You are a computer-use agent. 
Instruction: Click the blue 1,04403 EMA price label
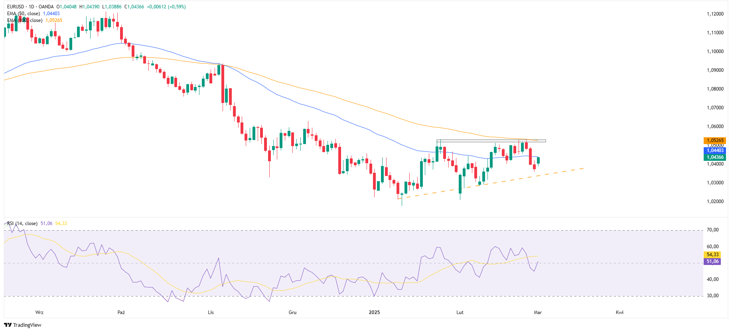tap(714, 150)
